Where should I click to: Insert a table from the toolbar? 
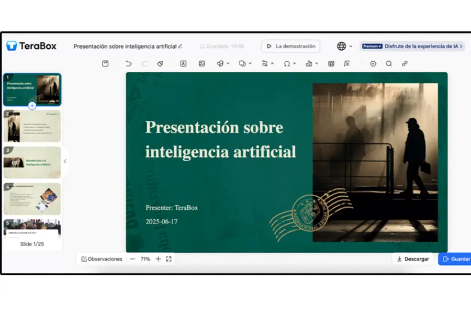(331, 63)
